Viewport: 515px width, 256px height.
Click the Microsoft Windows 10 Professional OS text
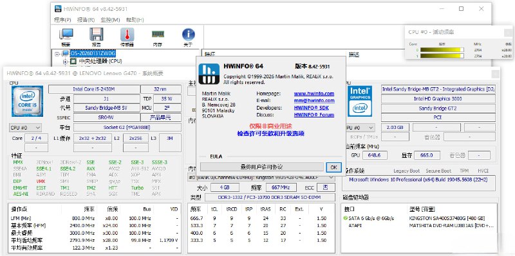pos(418,180)
